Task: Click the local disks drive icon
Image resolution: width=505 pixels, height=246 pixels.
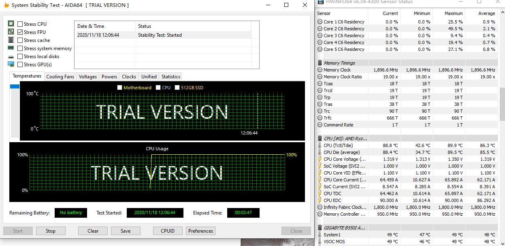Action: click(11, 57)
